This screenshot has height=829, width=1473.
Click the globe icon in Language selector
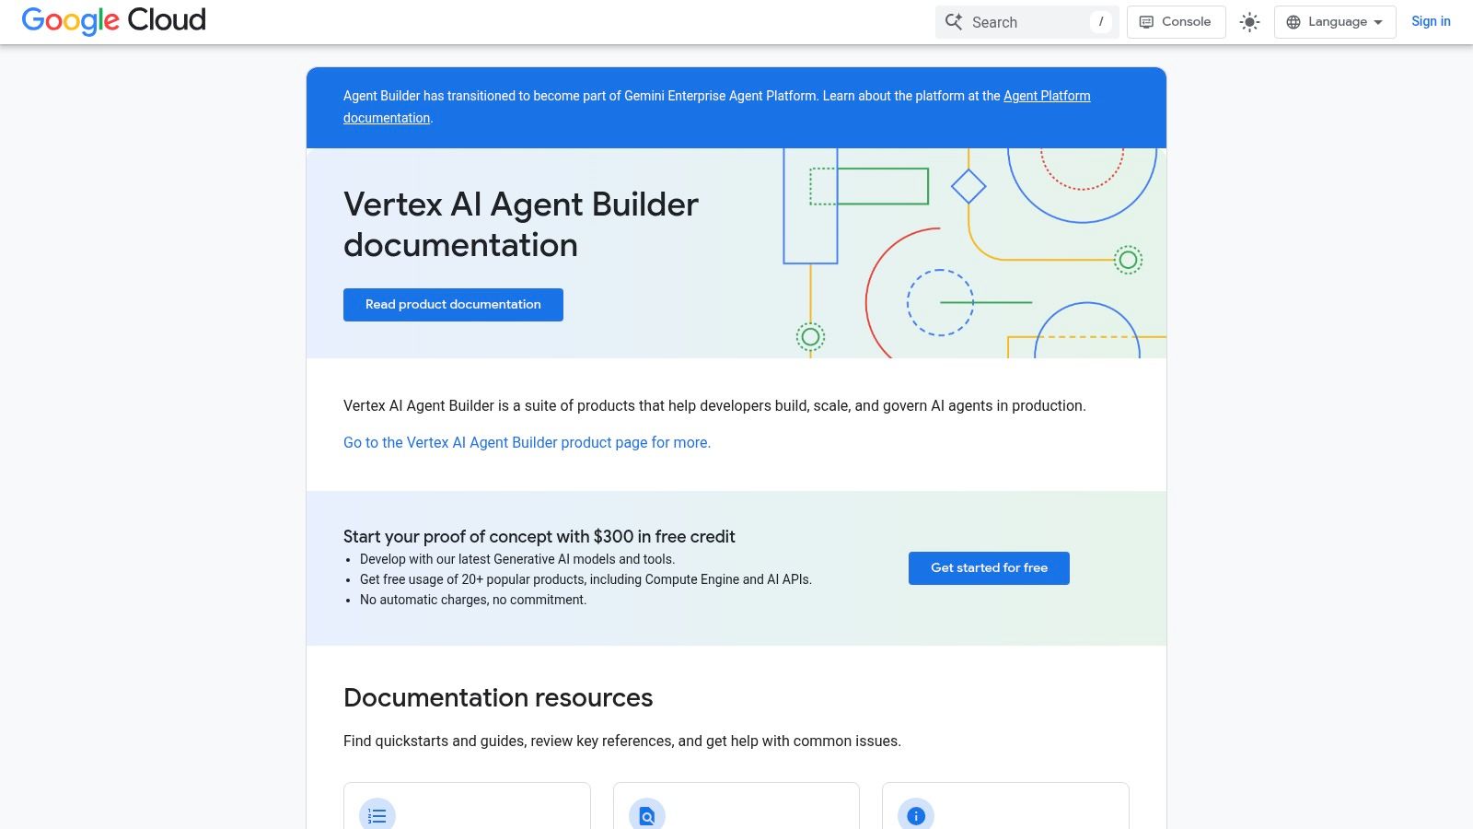coord(1293,22)
